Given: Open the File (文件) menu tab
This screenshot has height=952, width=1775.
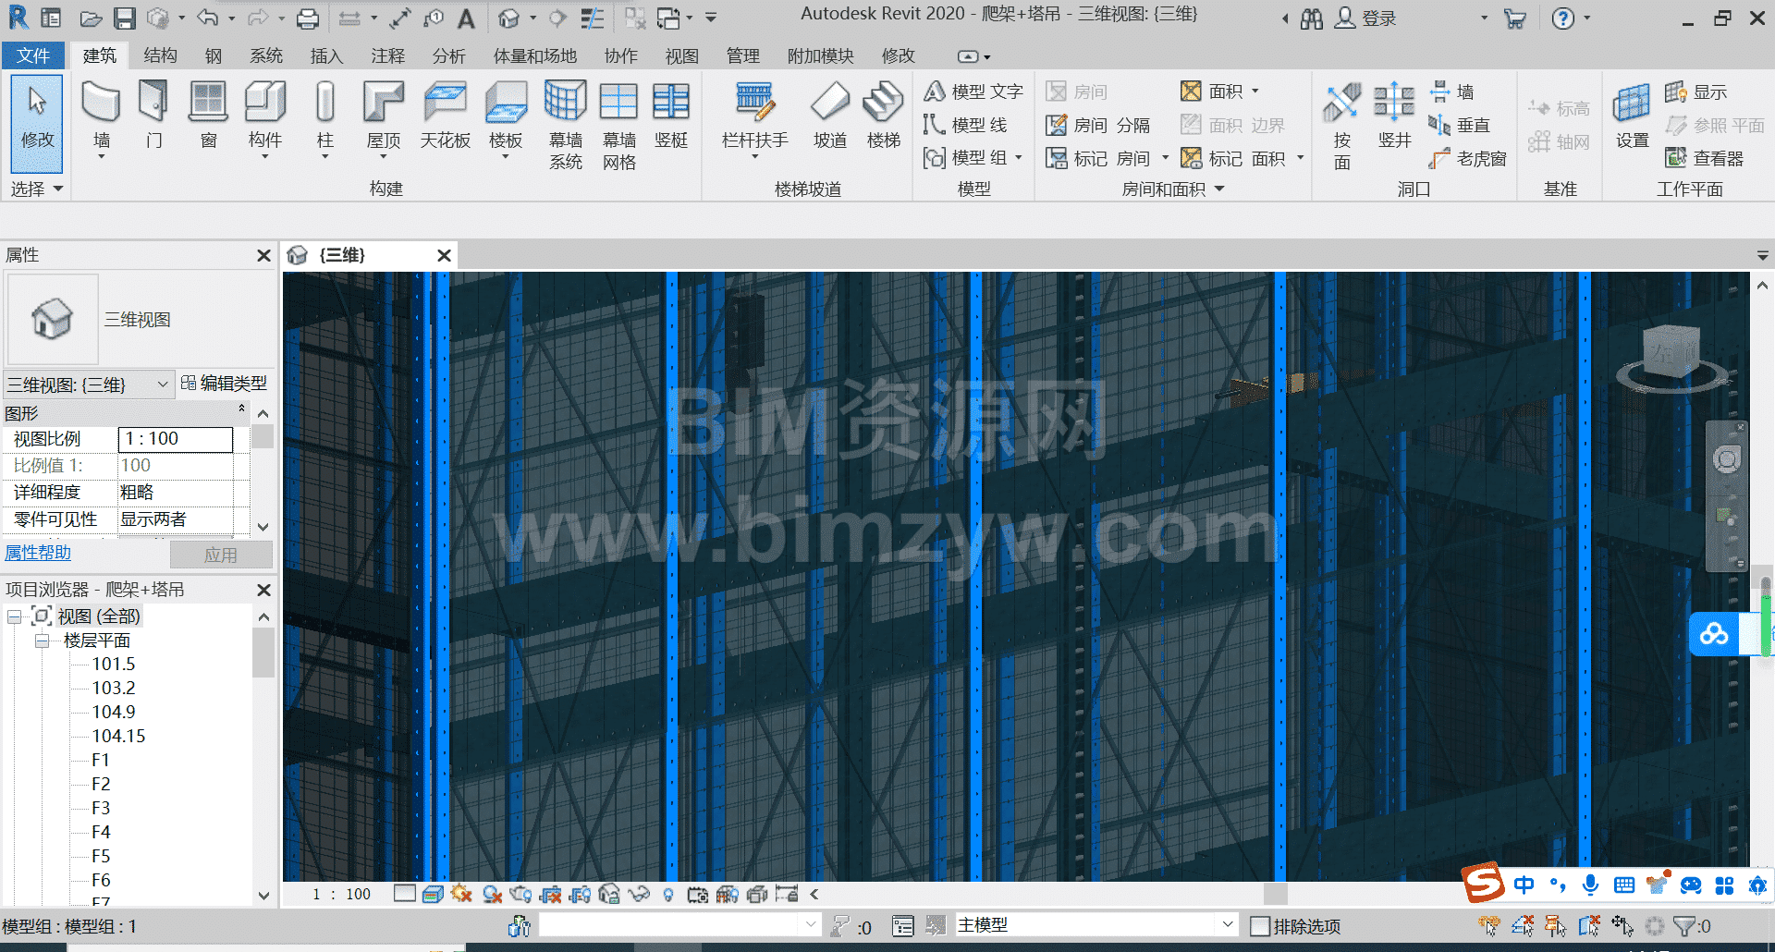Looking at the screenshot, I should (x=33, y=55).
